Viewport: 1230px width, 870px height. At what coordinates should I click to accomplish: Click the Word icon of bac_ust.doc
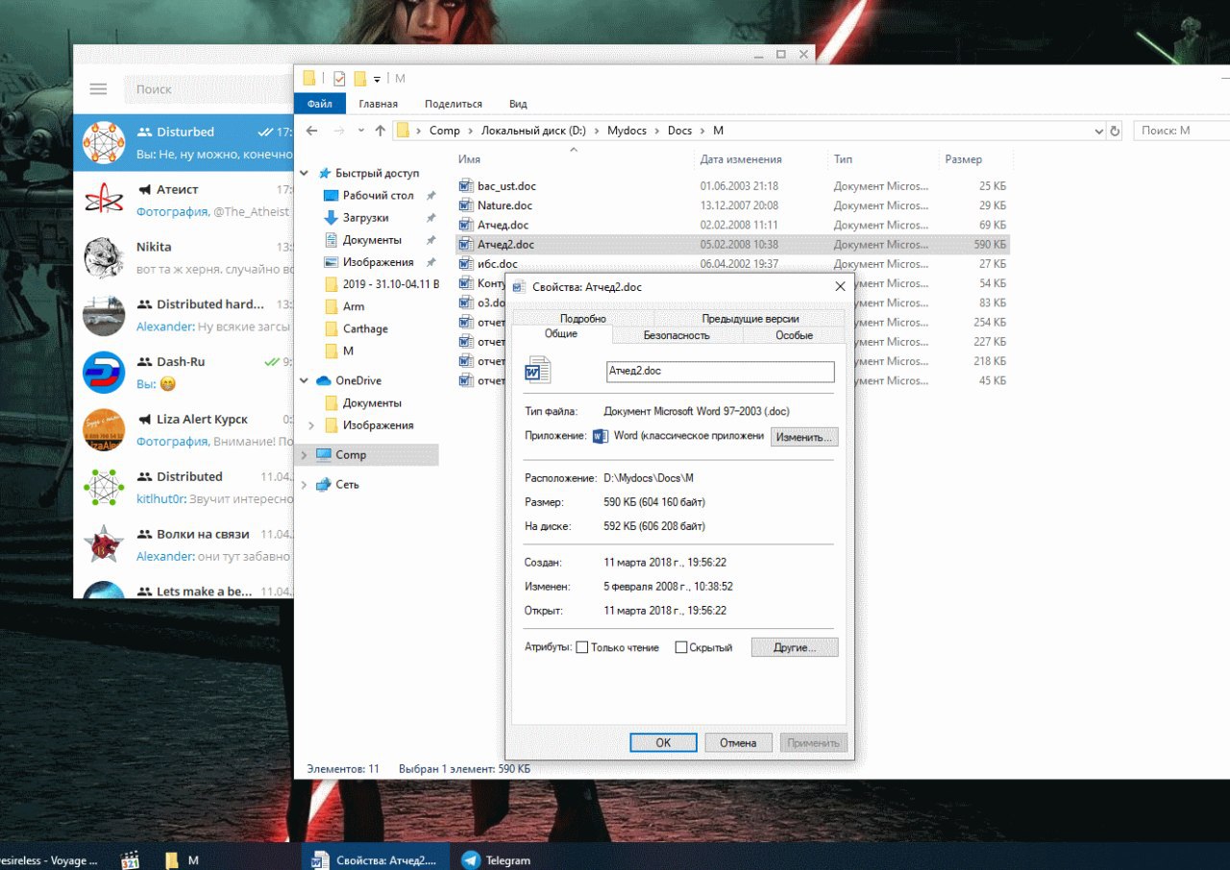point(466,185)
